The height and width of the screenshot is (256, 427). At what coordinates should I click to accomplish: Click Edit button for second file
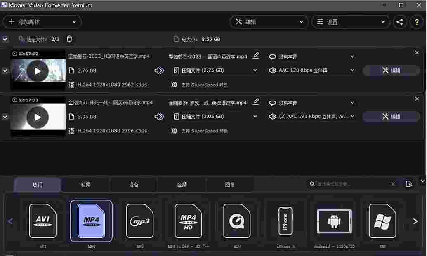[391, 117]
